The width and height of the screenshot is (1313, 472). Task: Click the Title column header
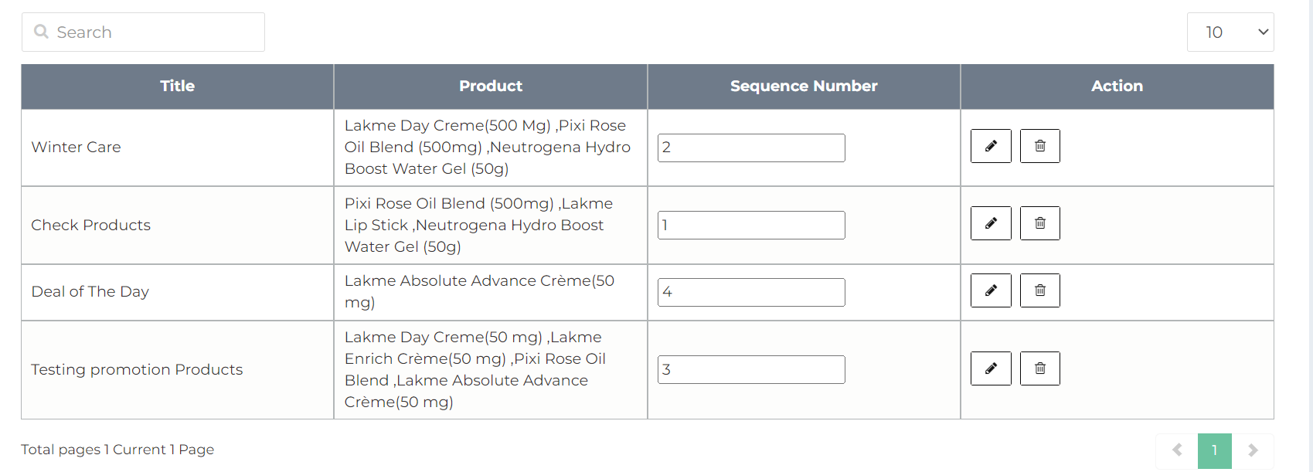coord(177,87)
